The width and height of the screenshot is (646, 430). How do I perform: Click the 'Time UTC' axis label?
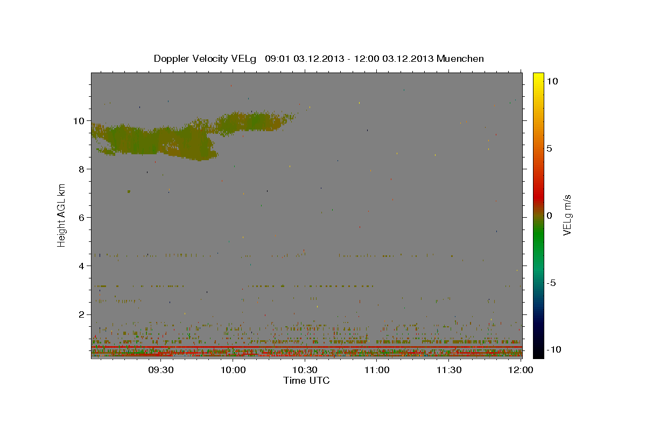[306, 381]
